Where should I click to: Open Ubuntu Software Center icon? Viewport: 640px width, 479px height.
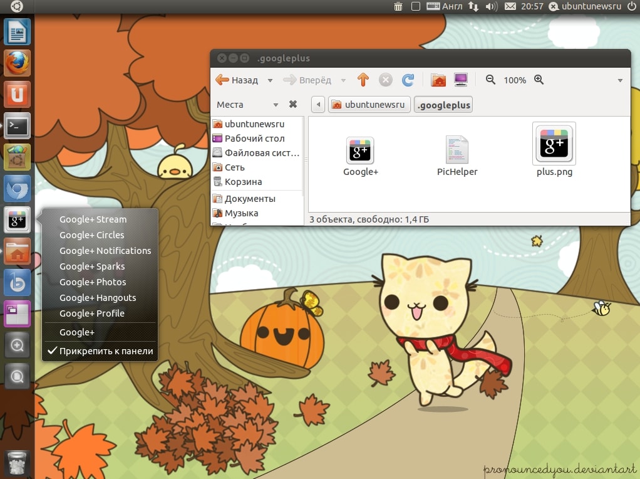[17, 157]
